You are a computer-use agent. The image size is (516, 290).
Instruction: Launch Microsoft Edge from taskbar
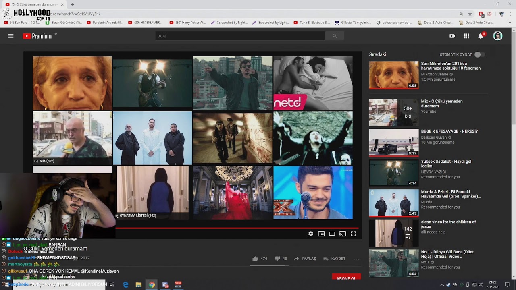pos(126,285)
